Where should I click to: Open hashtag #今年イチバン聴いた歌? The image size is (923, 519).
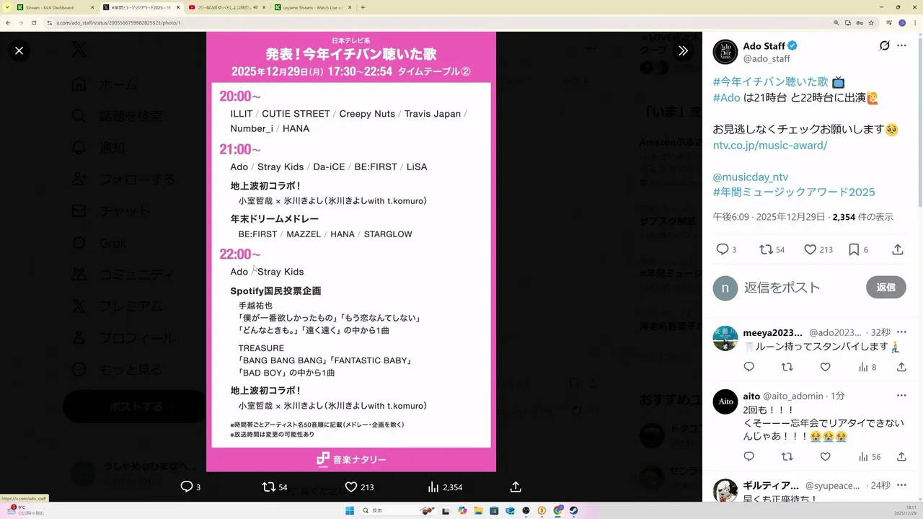click(771, 81)
